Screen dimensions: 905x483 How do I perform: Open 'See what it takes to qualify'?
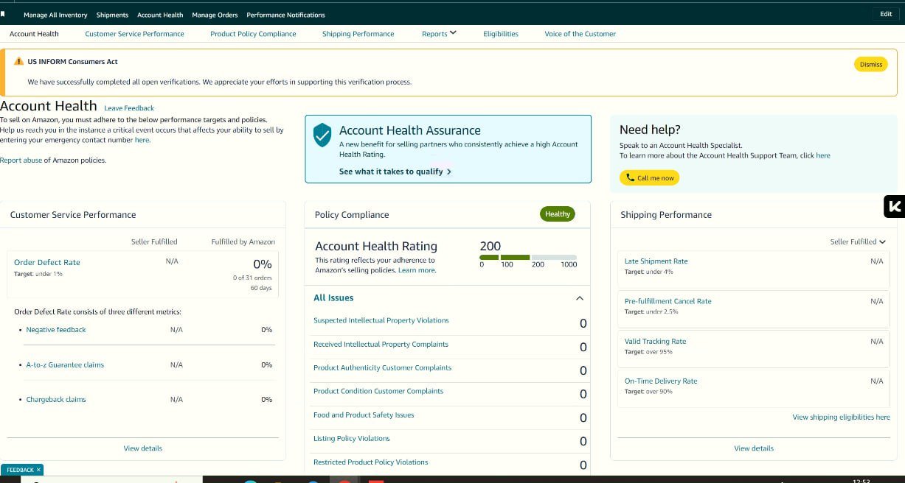[x=395, y=172]
